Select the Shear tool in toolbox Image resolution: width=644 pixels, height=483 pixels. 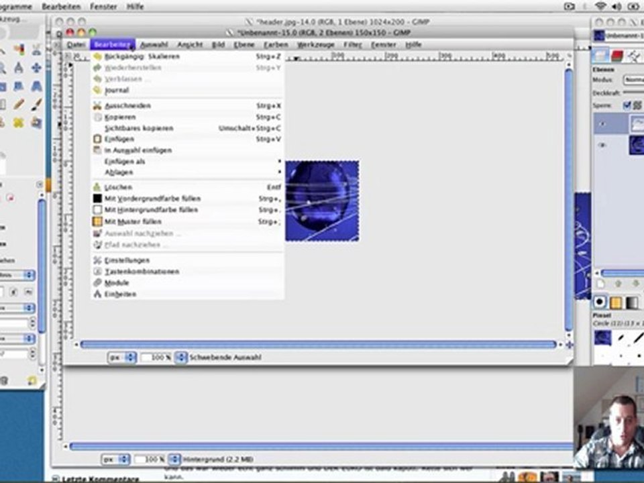point(19,86)
